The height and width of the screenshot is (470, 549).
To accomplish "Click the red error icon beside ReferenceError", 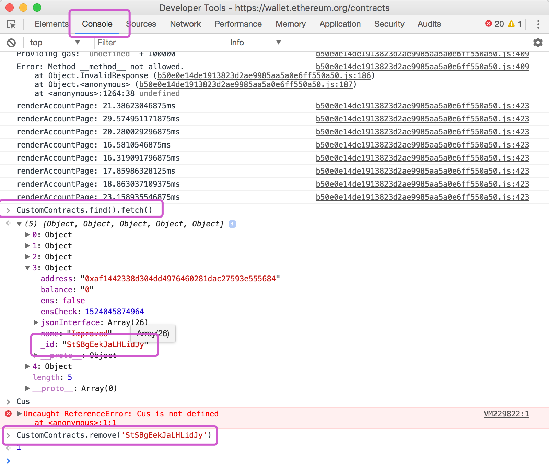I will click(x=9, y=414).
